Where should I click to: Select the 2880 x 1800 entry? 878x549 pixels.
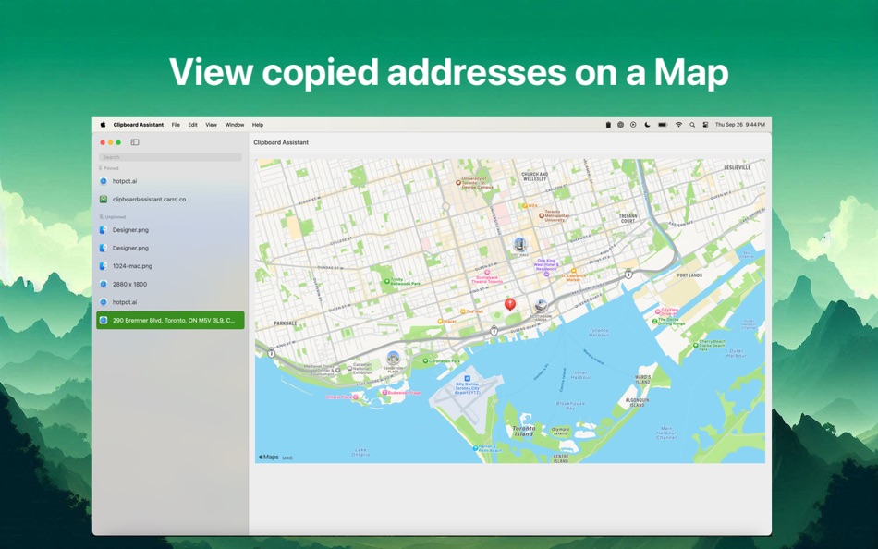[x=170, y=284]
